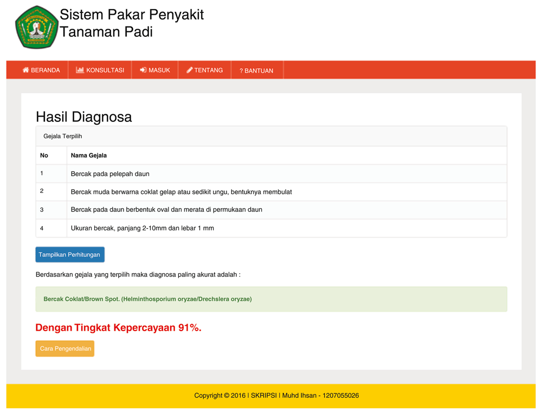Select the Nama Gejala column header

click(x=89, y=155)
